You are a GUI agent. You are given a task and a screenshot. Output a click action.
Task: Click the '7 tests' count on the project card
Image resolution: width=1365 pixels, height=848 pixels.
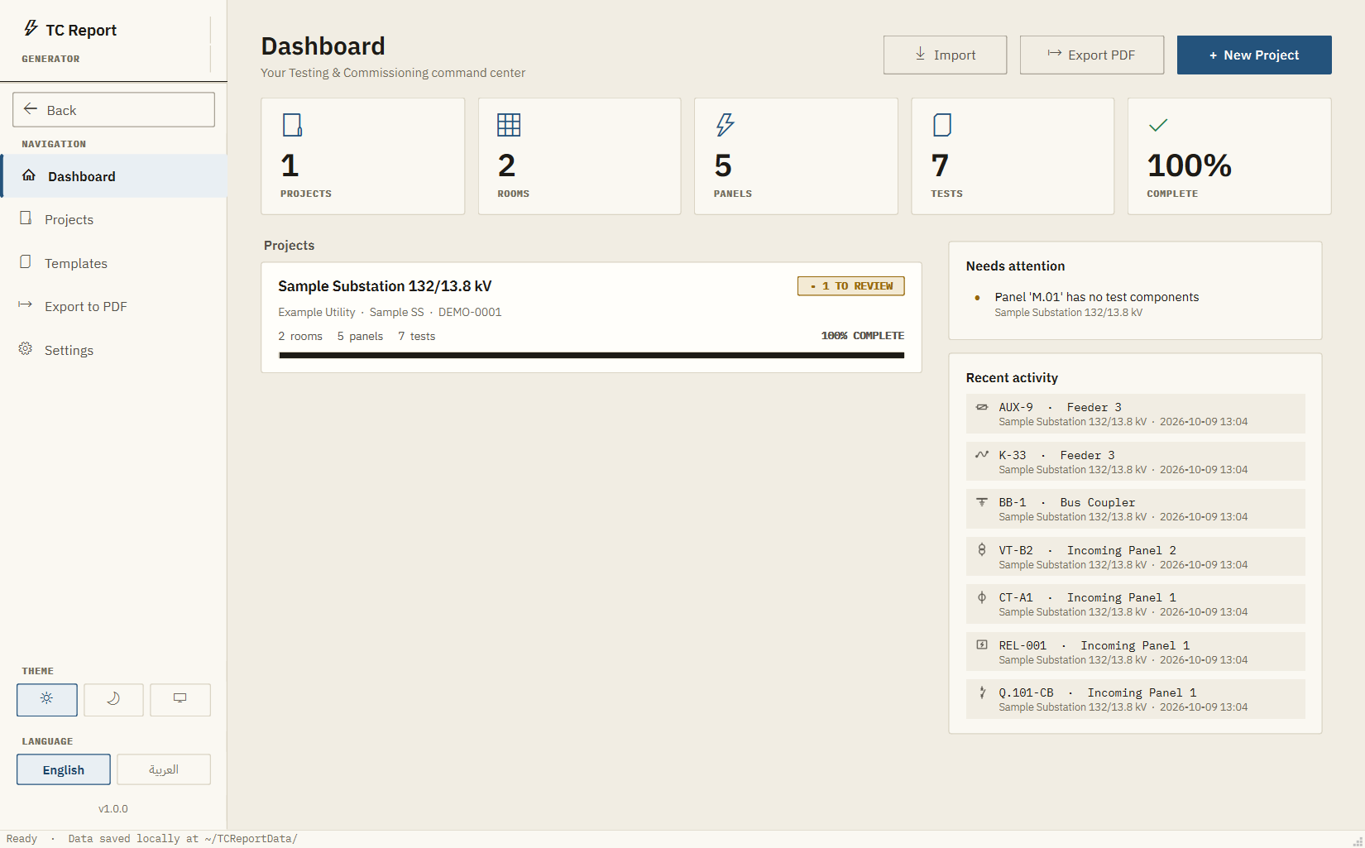tap(416, 336)
